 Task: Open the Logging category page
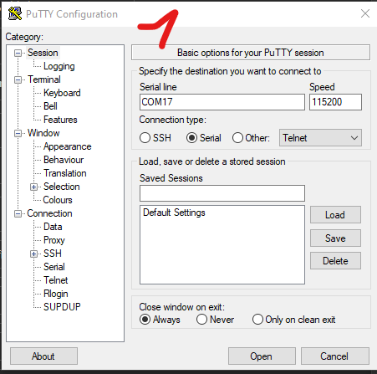59,66
